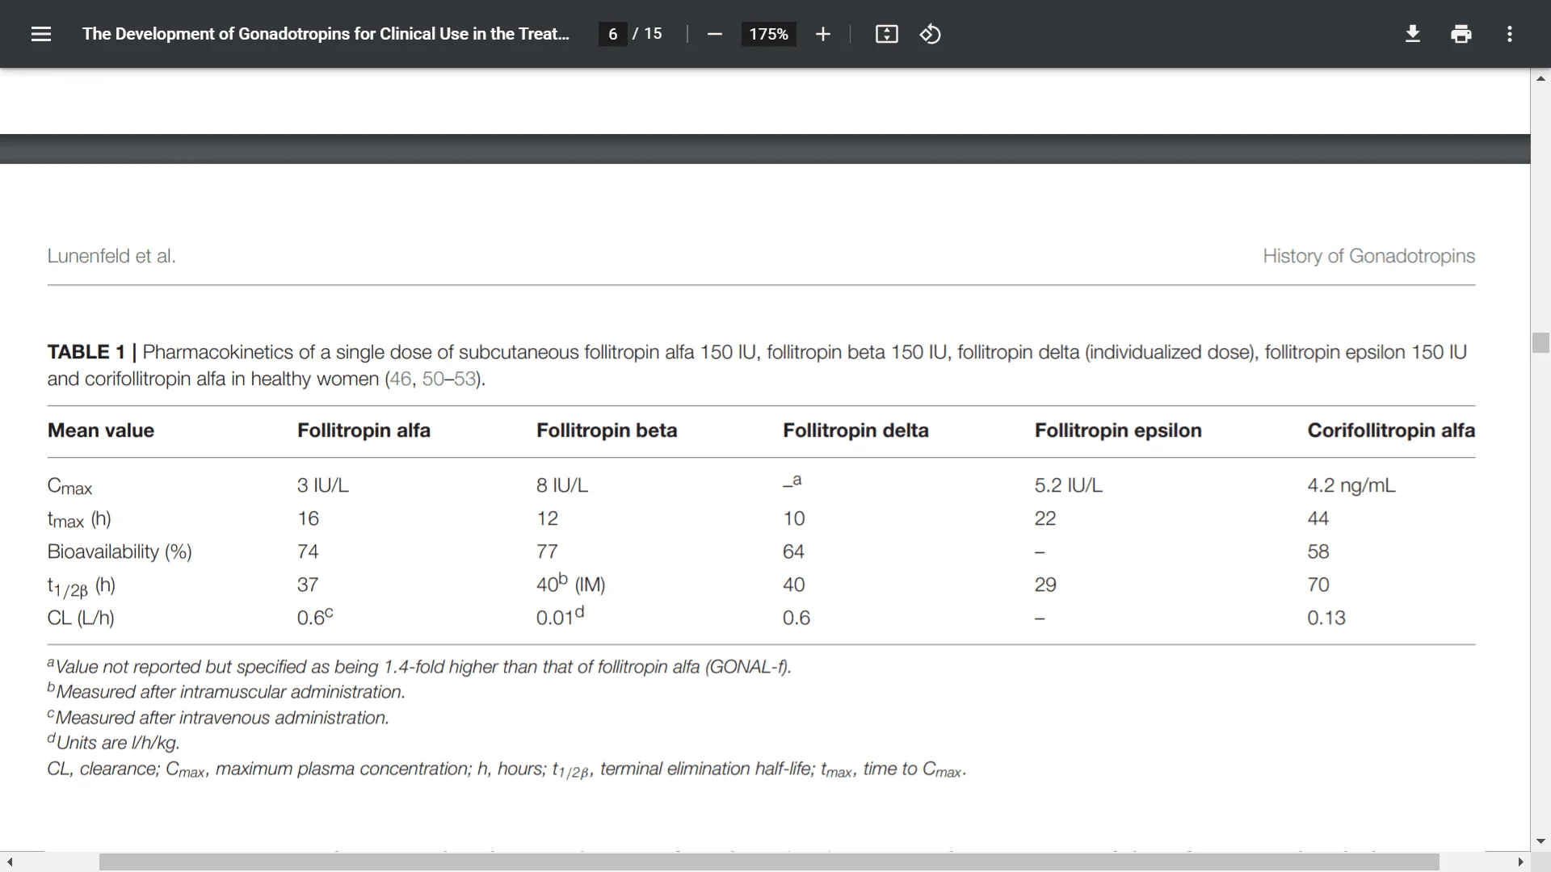Click the 'History of Gonadotropins' header

pyautogui.click(x=1368, y=256)
